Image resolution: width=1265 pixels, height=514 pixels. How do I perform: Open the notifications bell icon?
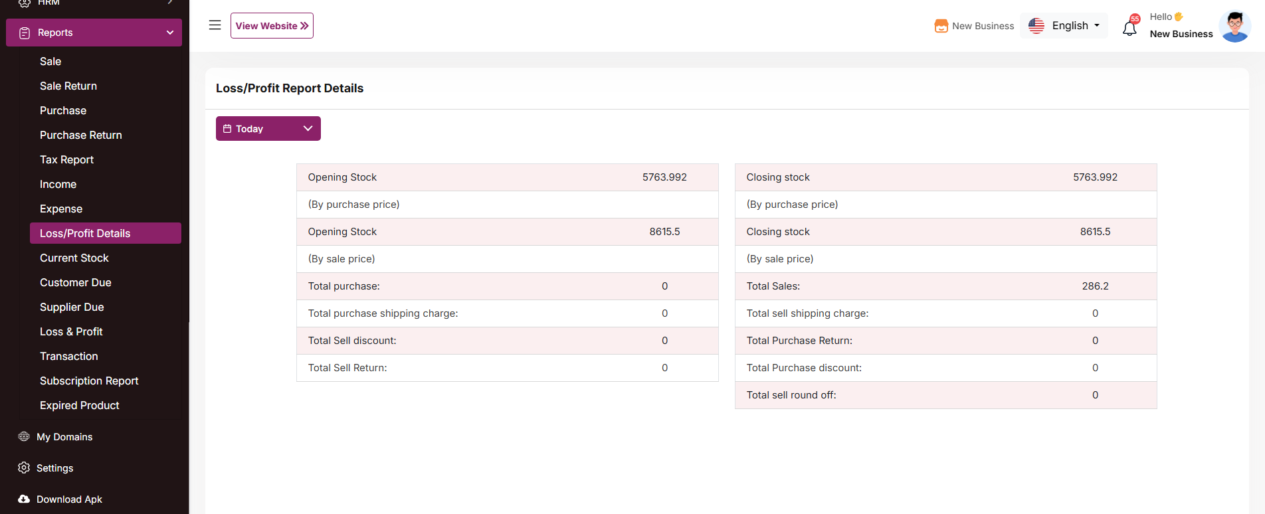pos(1129,28)
